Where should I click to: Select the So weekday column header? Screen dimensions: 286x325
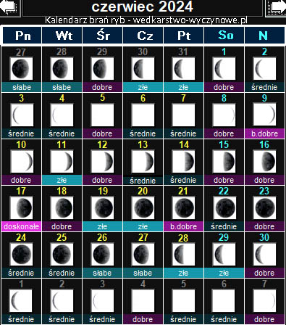point(224,36)
